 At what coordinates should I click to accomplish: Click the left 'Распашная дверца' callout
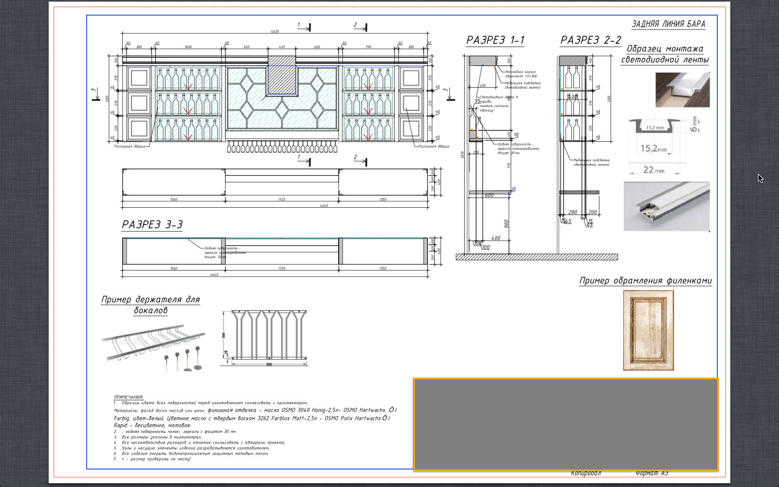[130, 147]
